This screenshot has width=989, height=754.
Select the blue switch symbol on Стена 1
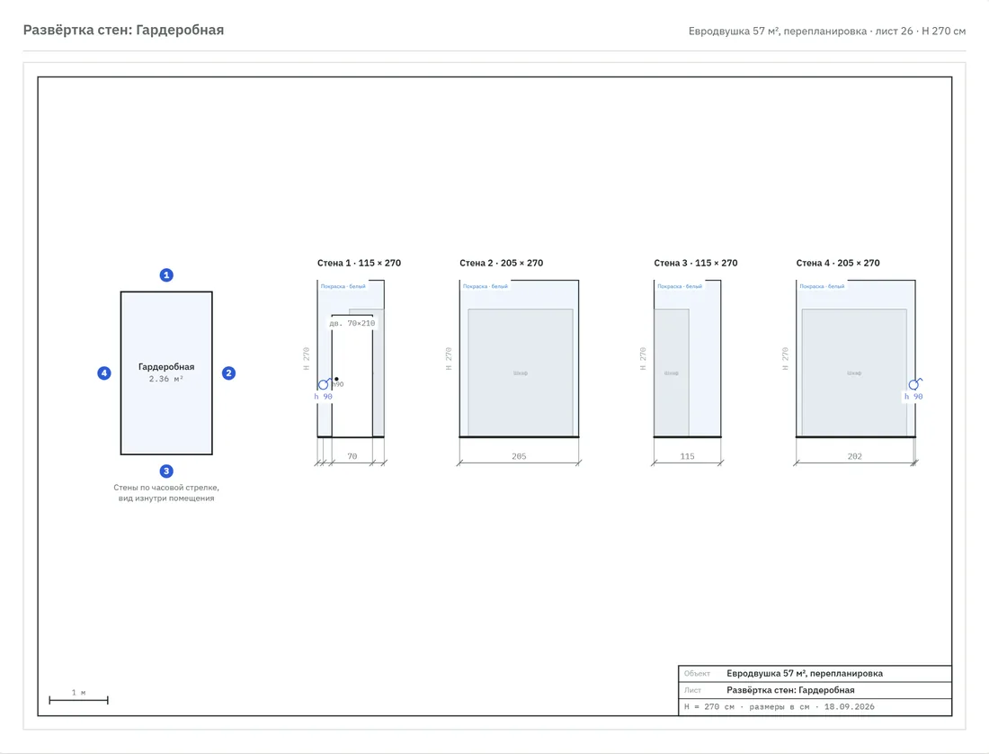(x=324, y=383)
